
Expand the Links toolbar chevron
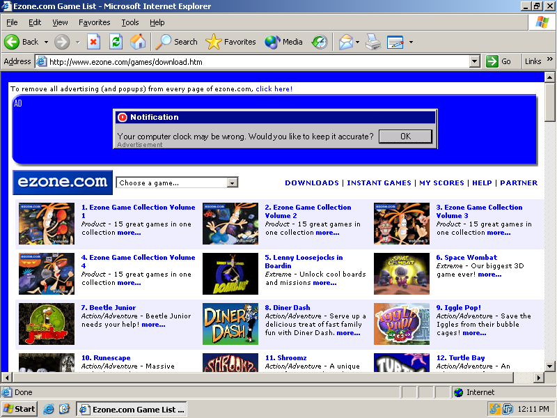click(x=549, y=59)
